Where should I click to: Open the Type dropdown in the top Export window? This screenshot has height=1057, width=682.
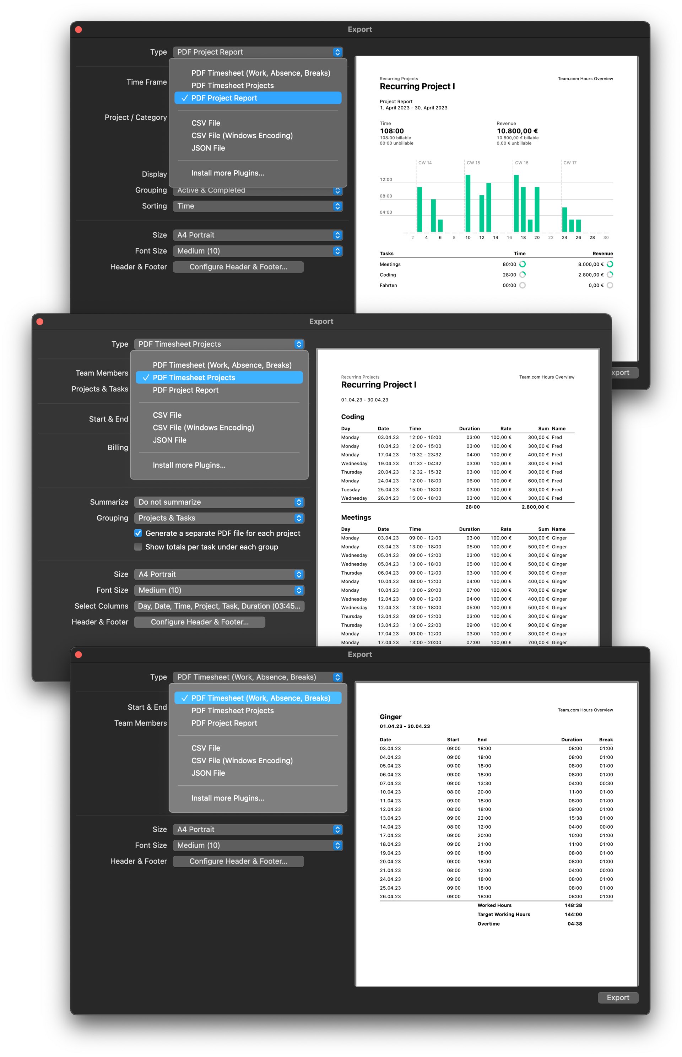coord(258,52)
